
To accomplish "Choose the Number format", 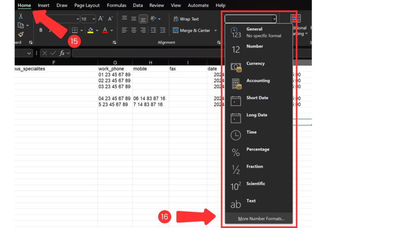I will [x=259, y=49].
